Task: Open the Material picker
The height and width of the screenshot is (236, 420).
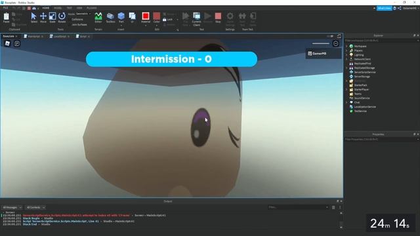Action: click(x=146, y=17)
